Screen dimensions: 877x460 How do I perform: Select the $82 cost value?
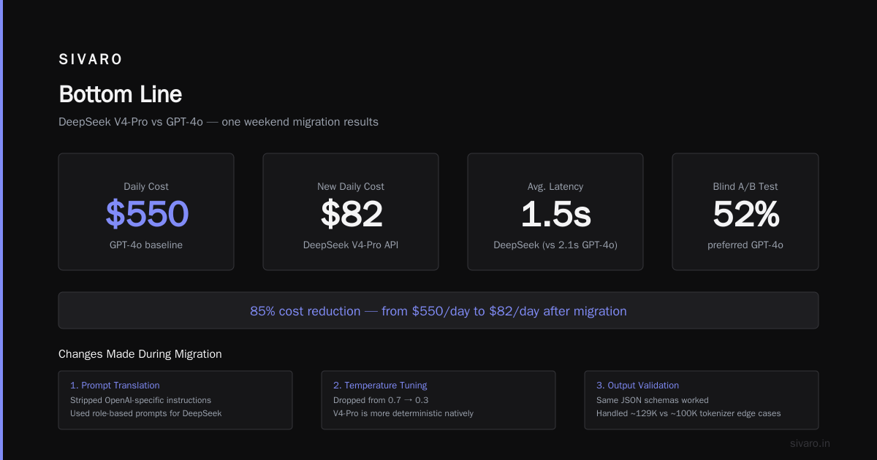(352, 214)
